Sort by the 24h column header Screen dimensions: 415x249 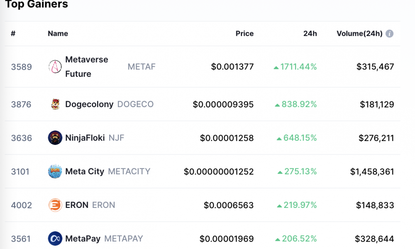click(x=310, y=34)
